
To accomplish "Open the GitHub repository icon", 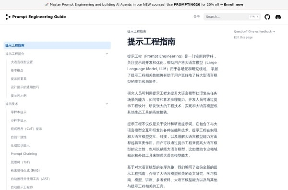I will point(267,17).
